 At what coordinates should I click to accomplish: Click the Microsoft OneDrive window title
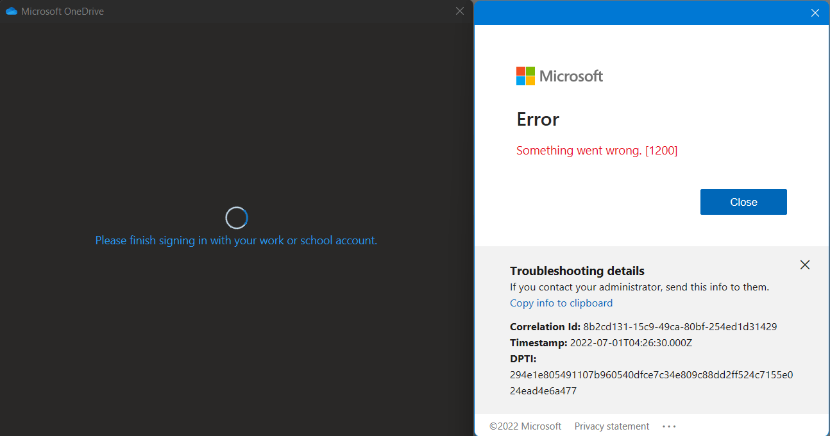[62, 12]
